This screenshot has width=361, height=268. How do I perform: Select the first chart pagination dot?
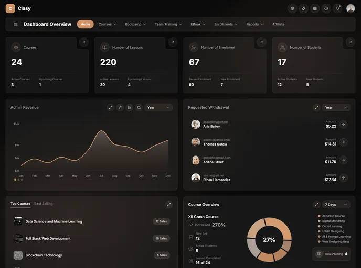pos(15,180)
